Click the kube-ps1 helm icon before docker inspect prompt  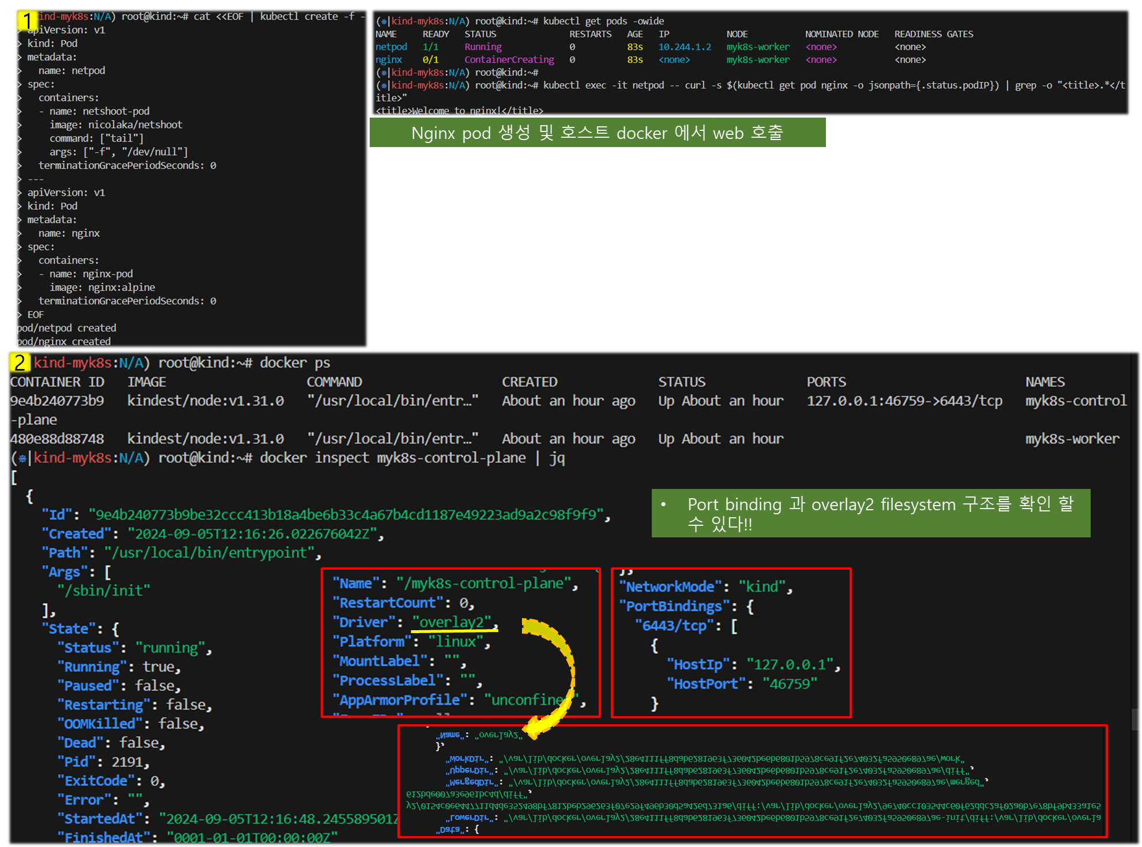tap(22, 458)
